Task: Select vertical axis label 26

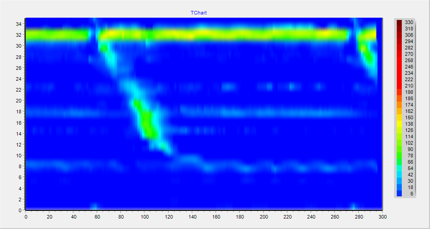Action: click(19, 68)
